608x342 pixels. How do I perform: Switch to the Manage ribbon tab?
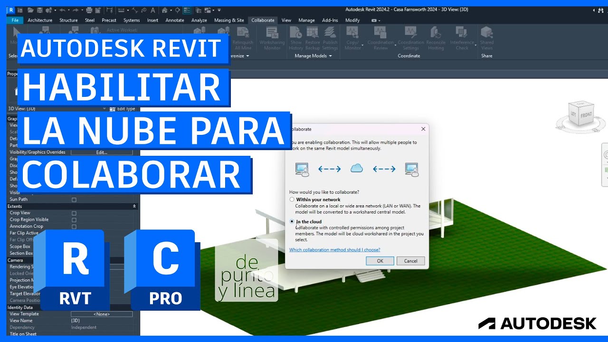coord(306,20)
